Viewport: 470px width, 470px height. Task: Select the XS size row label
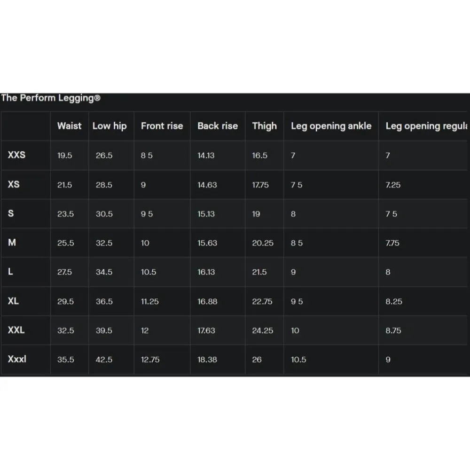coord(14,184)
